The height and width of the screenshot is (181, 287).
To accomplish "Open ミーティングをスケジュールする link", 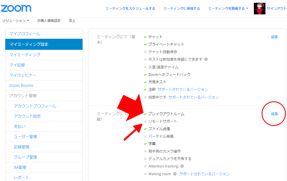I will pos(130,9).
